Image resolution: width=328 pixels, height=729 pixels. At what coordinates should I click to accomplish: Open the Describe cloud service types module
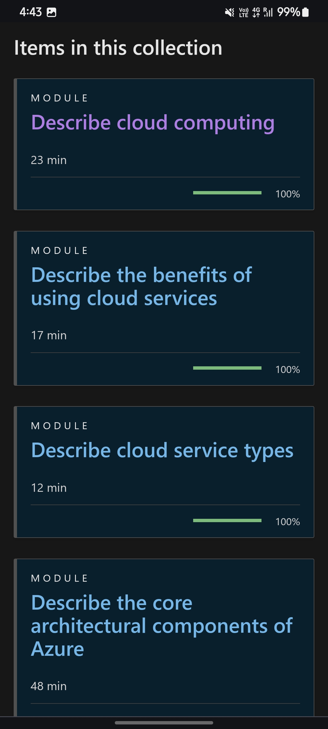pyautogui.click(x=162, y=451)
